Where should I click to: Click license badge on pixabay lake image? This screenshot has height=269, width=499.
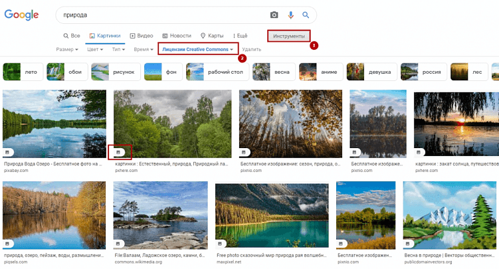point(7,152)
